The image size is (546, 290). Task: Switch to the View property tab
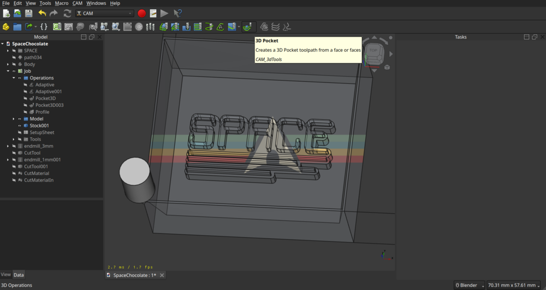coord(5,274)
